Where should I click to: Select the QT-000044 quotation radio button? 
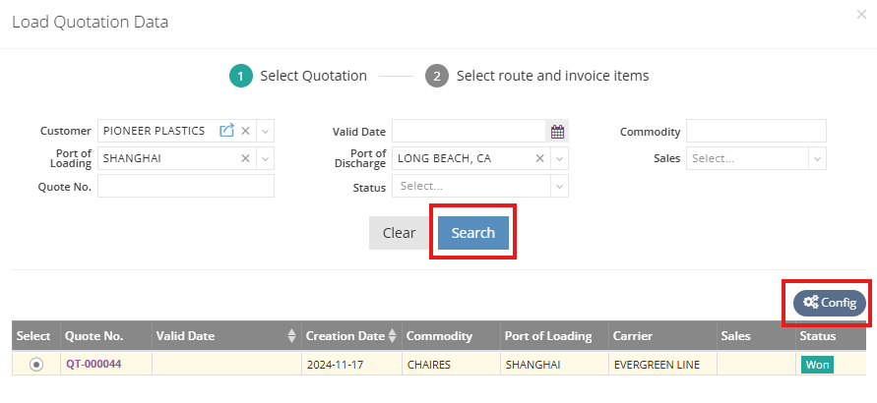click(36, 364)
